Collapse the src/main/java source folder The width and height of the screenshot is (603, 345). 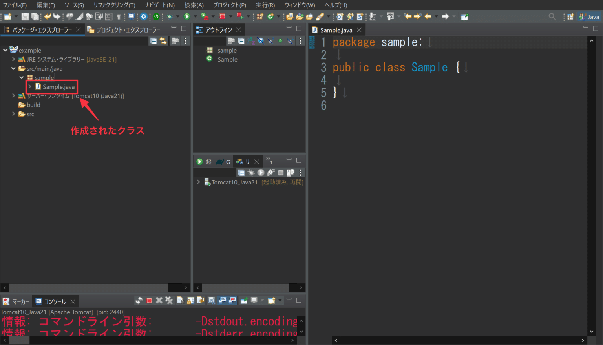coord(13,68)
